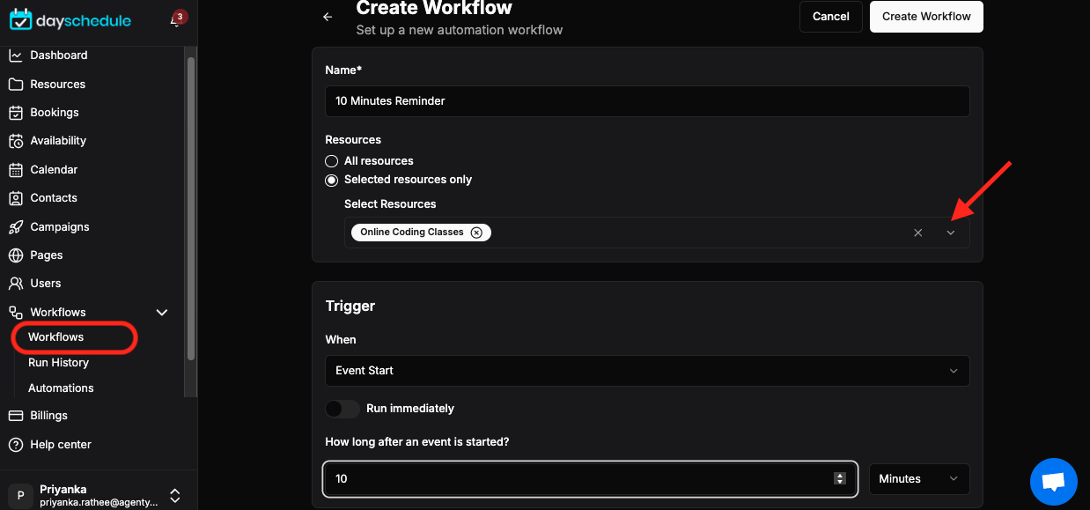Image resolution: width=1090 pixels, height=510 pixels.
Task: Select the All resources radio option
Action: coord(331,161)
